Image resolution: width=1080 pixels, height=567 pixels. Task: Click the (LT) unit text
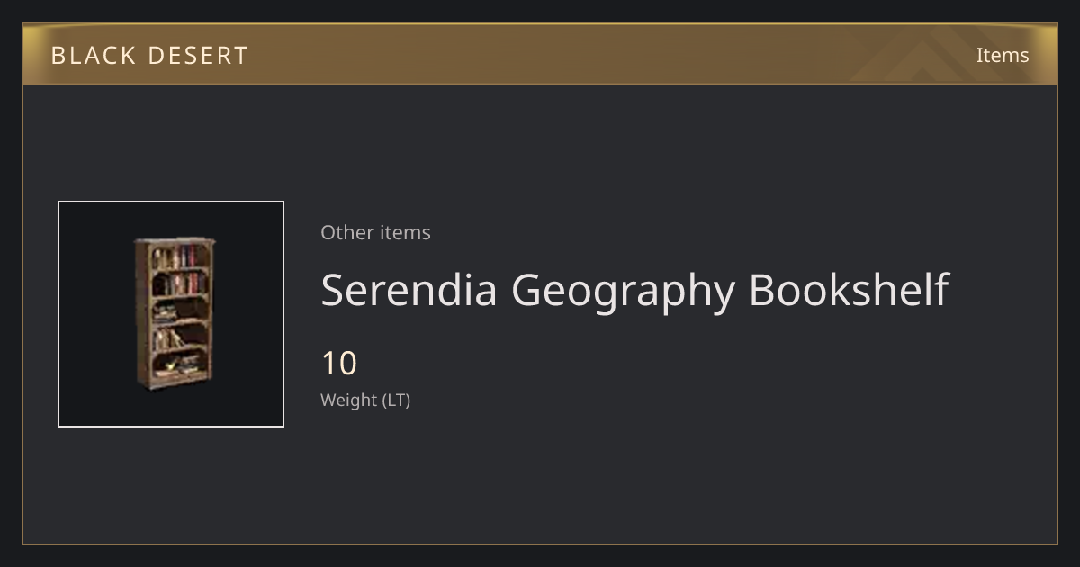397,400
